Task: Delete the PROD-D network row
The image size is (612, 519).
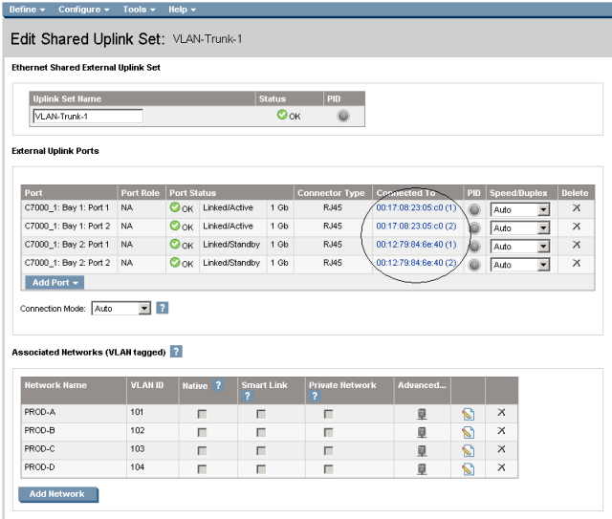Action: tap(500, 467)
